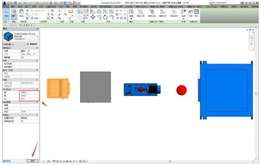This screenshot has height=166, width=261.
Task: Close the 属性 properties panel
Action: [37, 29]
